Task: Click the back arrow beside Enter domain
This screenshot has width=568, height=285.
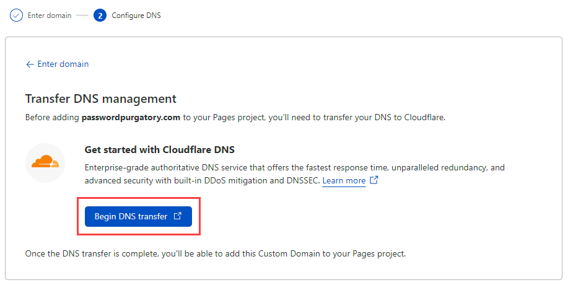Action: click(x=30, y=64)
